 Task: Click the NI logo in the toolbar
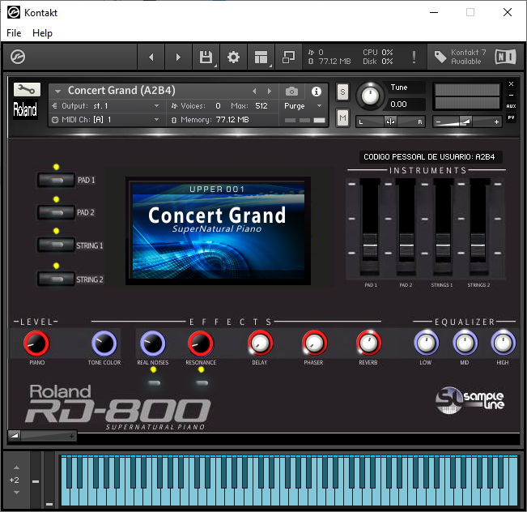pos(505,57)
